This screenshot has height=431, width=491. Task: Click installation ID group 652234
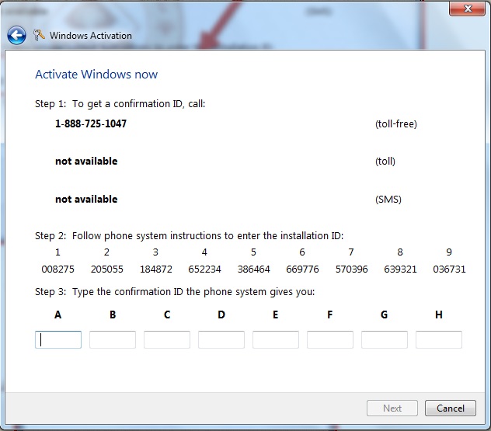point(204,269)
